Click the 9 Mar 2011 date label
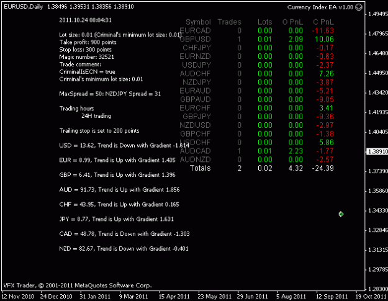 click(133, 296)
